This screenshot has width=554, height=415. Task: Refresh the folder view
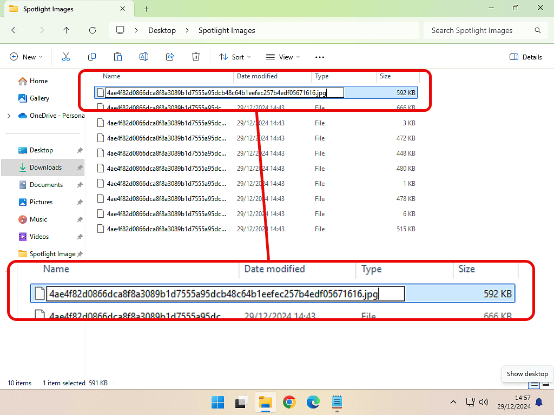tap(92, 30)
